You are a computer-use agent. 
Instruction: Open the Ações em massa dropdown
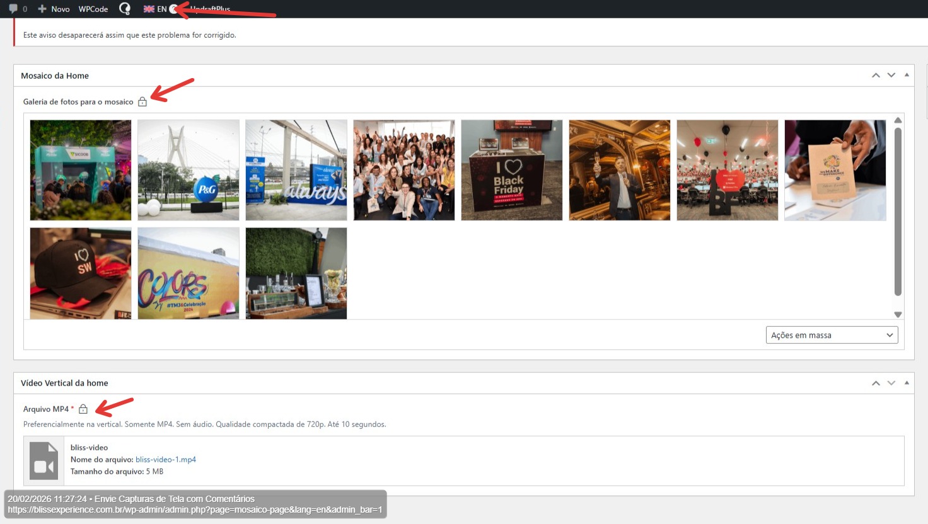tap(832, 335)
